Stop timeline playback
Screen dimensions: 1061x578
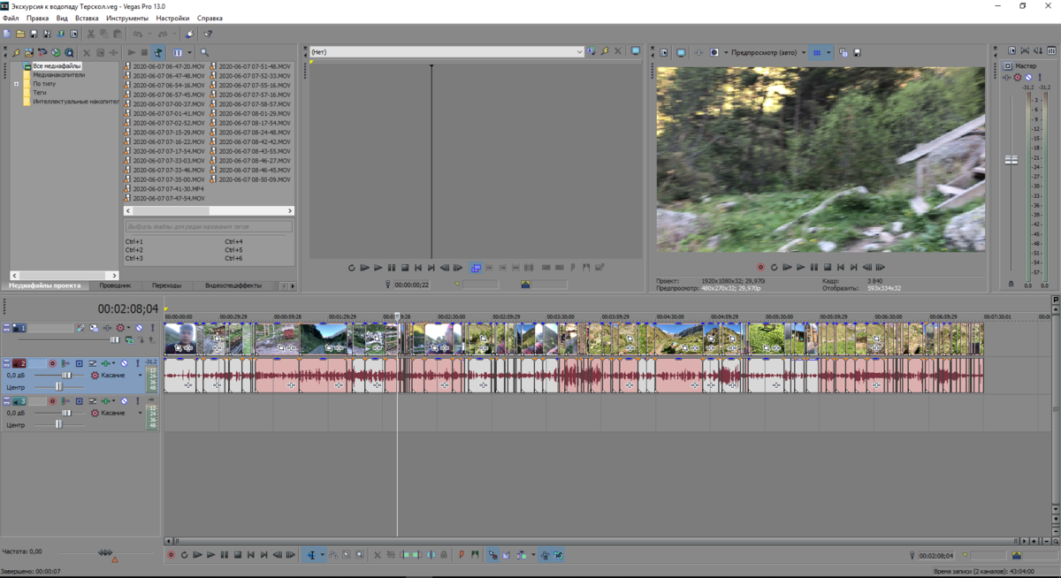(237, 555)
